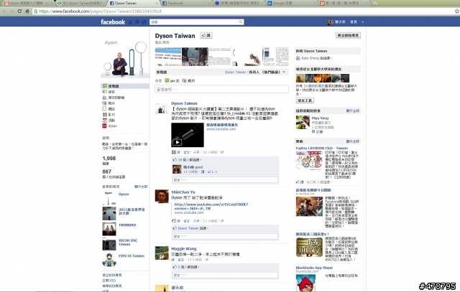Play the YouTube video thumbnail in first post
The image size is (460, 292).
tap(188, 135)
